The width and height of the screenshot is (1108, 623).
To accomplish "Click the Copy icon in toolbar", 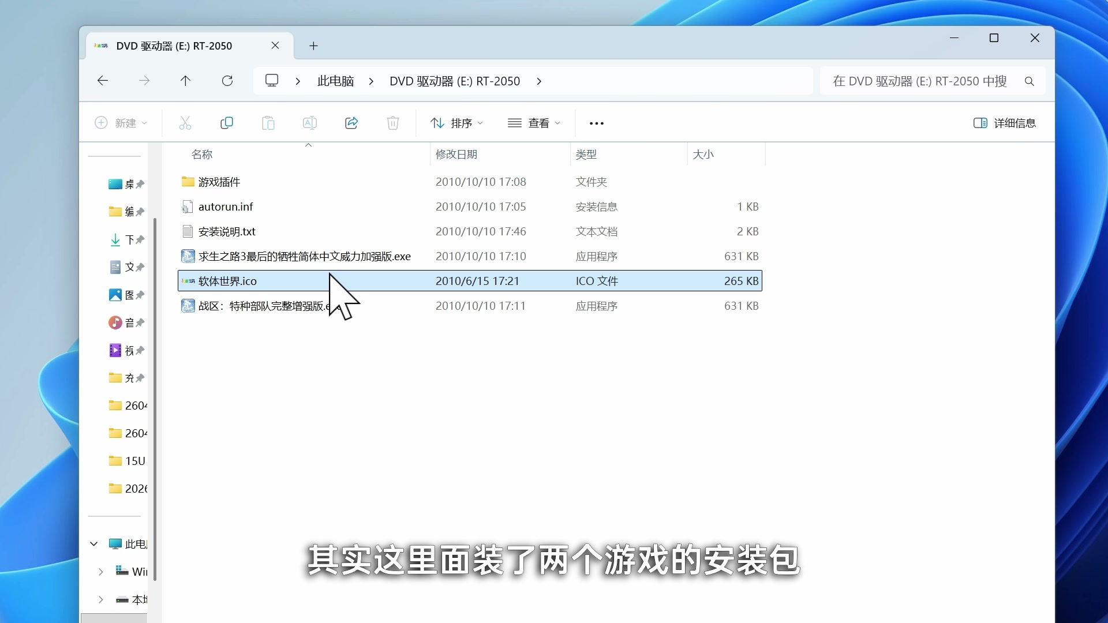I will pyautogui.click(x=227, y=123).
